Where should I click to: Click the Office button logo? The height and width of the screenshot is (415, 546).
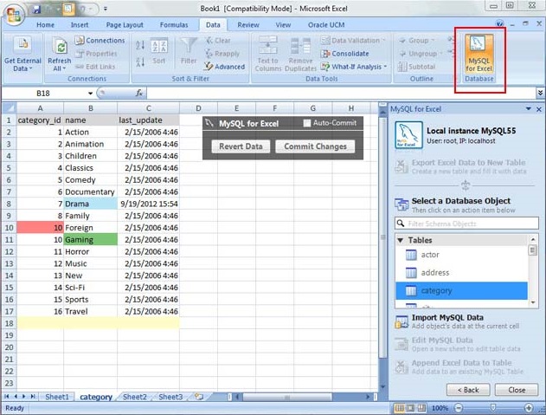13,15
